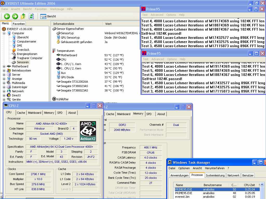The height and width of the screenshot is (199, 266).
Task: Open the Datei menu in EVEREST
Action: pyautogui.click(x=5, y=9)
